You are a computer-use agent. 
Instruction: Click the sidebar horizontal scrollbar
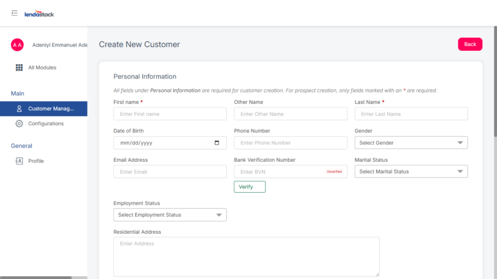tap(36, 277)
